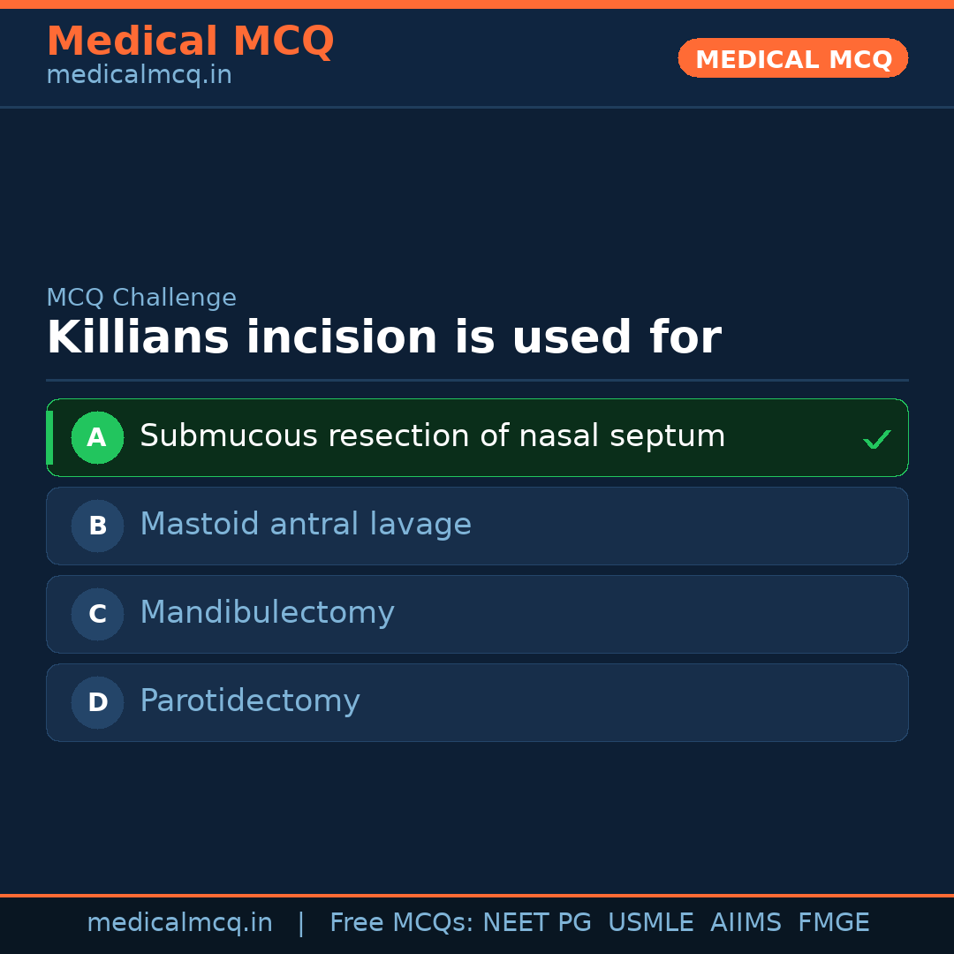
Task: Click the MCQ Challenge label
Action: [141, 299]
